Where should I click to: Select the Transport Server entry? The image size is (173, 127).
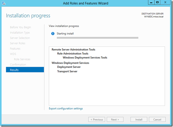click(67, 71)
